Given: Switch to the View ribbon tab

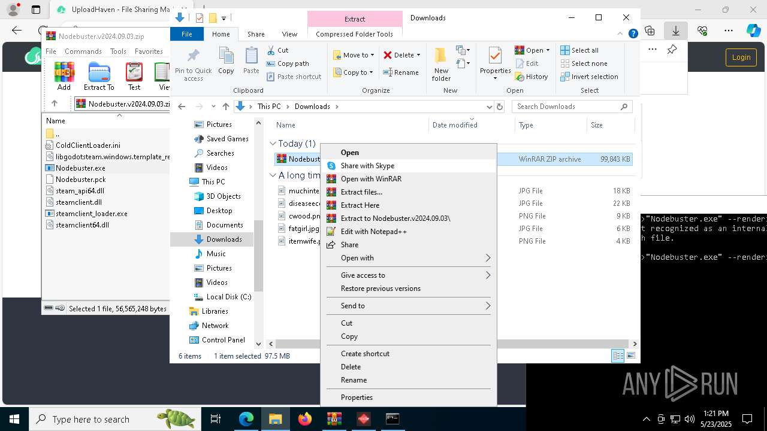Looking at the screenshot, I should pyautogui.click(x=289, y=34).
